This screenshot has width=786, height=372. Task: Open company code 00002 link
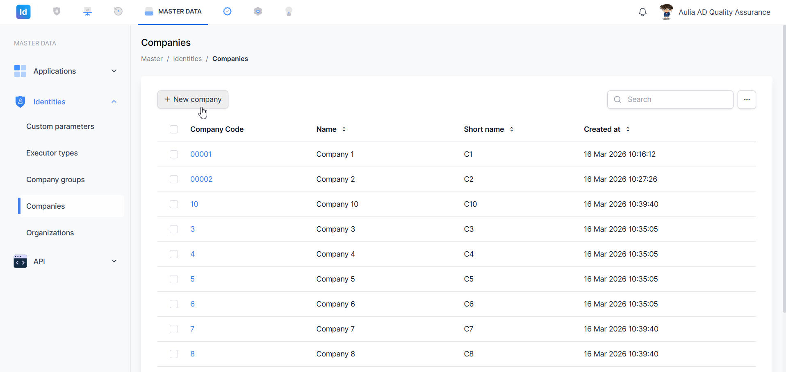pyautogui.click(x=201, y=179)
